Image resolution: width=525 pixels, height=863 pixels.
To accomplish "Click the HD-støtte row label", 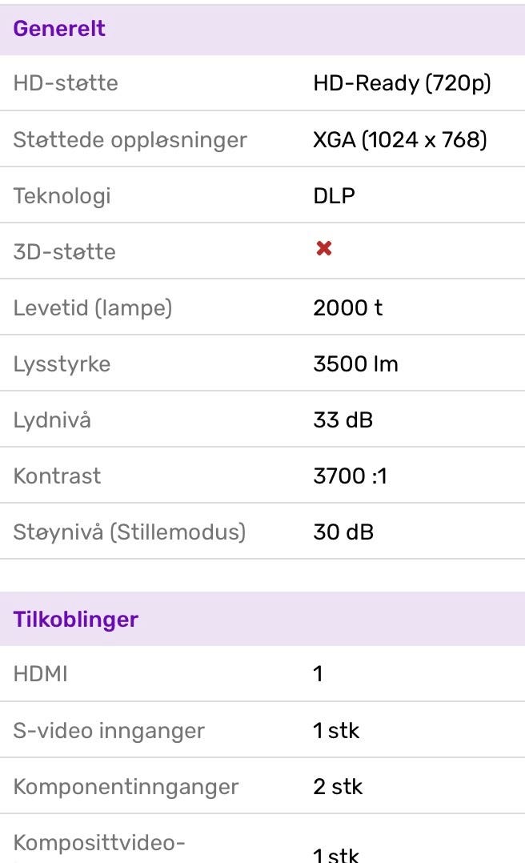I will coord(66,83).
